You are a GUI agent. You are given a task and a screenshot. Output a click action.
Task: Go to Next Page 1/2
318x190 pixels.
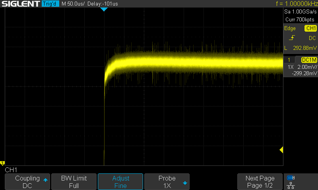(260, 182)
